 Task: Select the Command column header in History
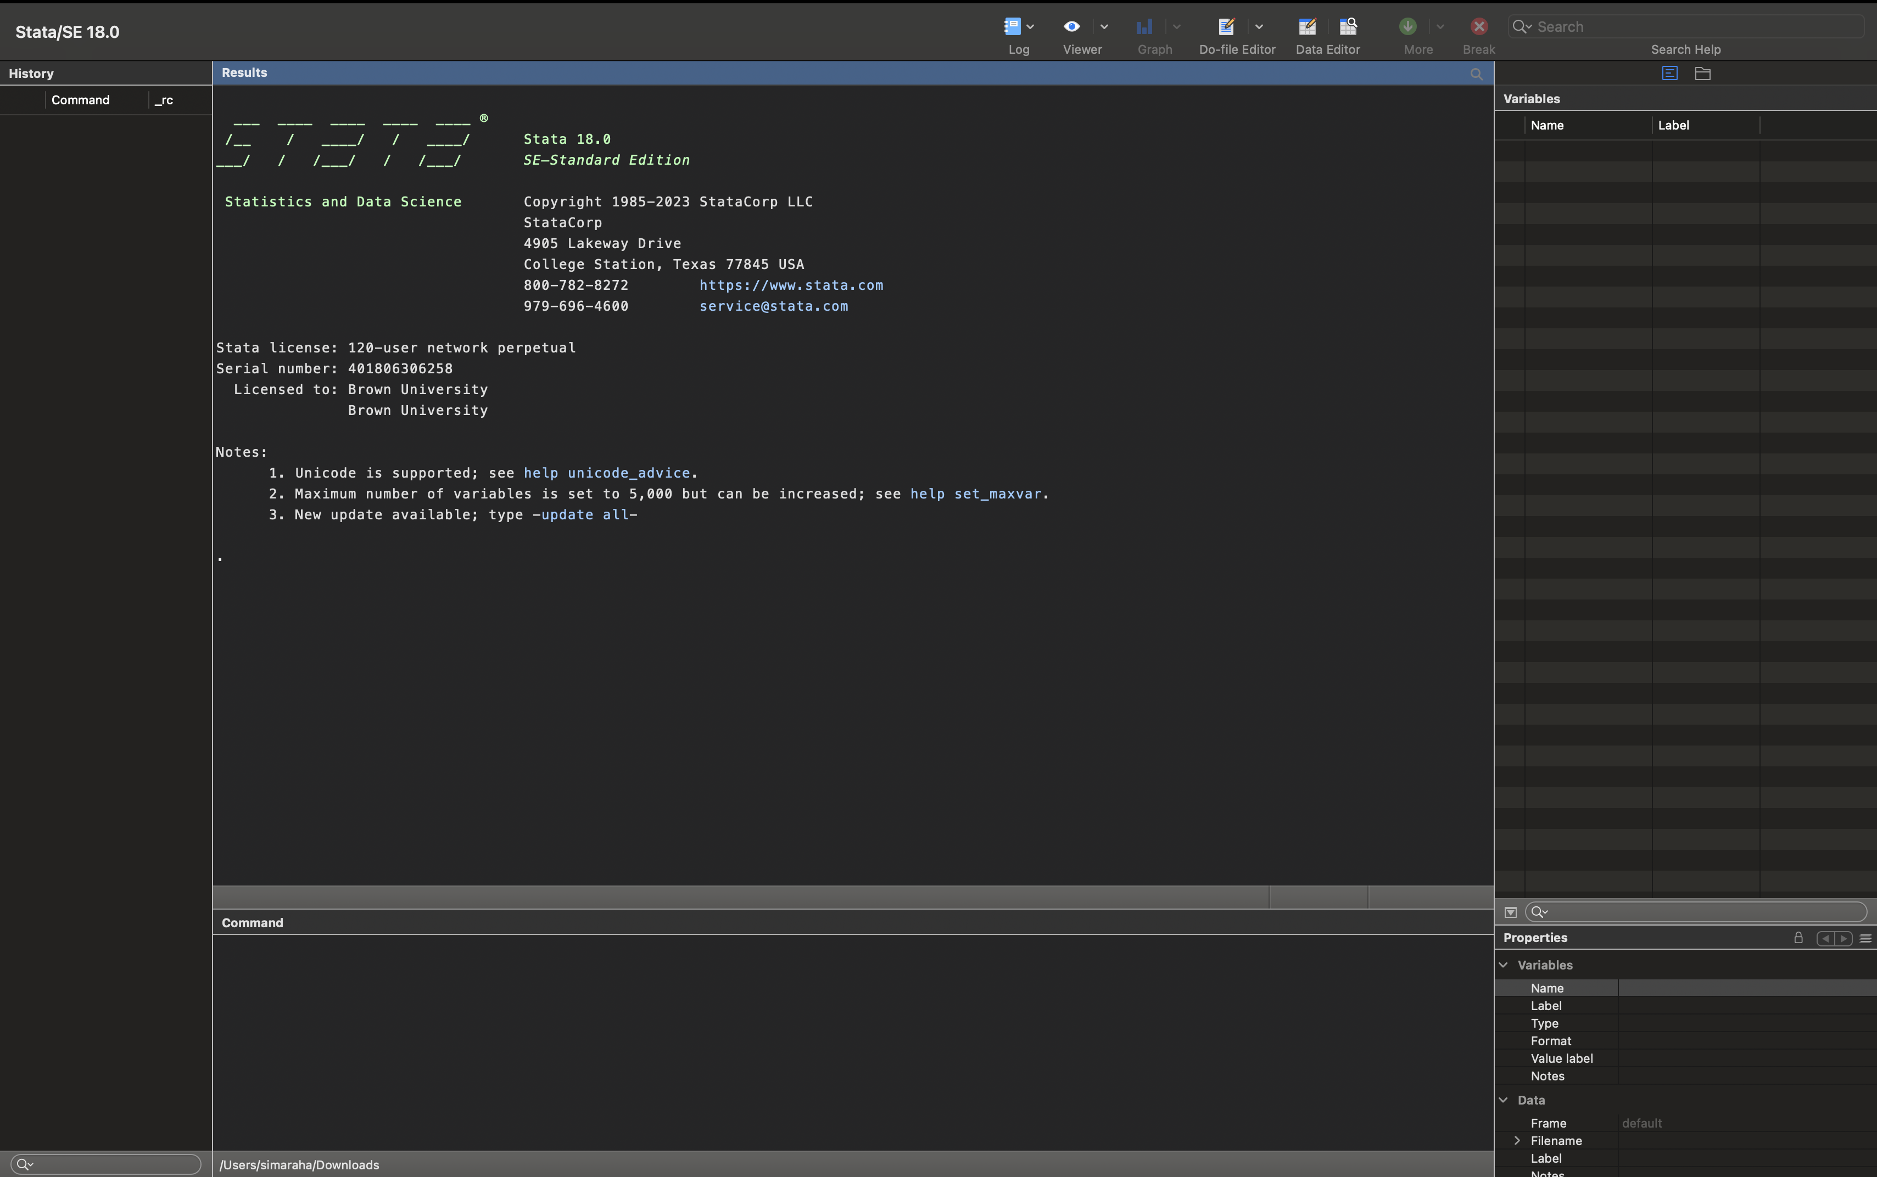(80, 100)
